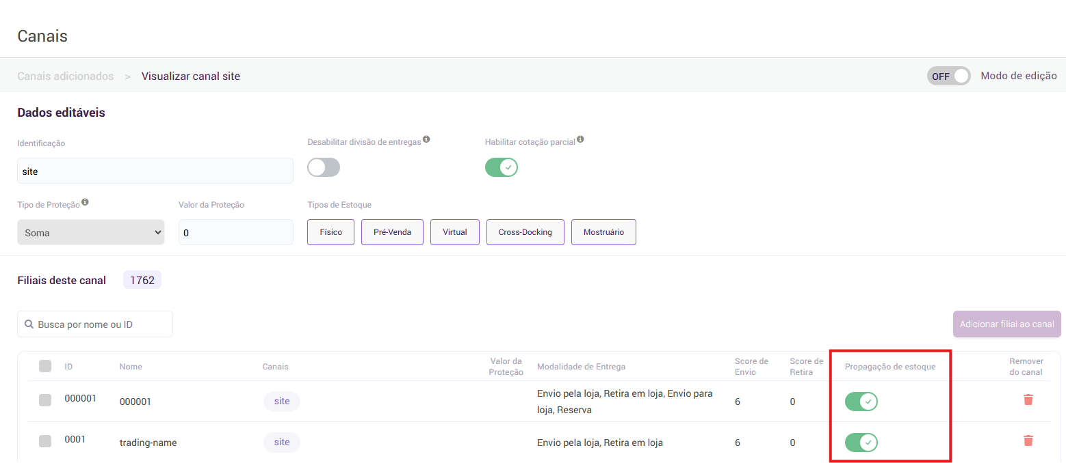Enable Desabilitar divisão de entregas toggle
The width and height of the screenshot is (1066, 463).
tap(324, 167)
